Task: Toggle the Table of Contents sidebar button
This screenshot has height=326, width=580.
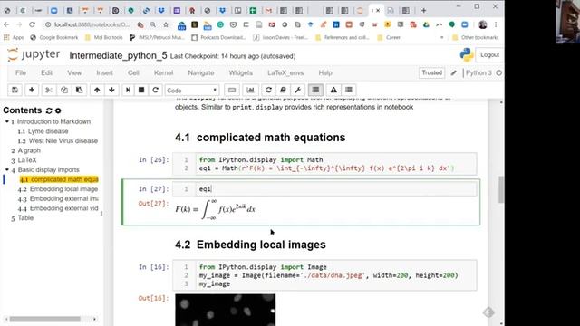Action: [315, 90]
